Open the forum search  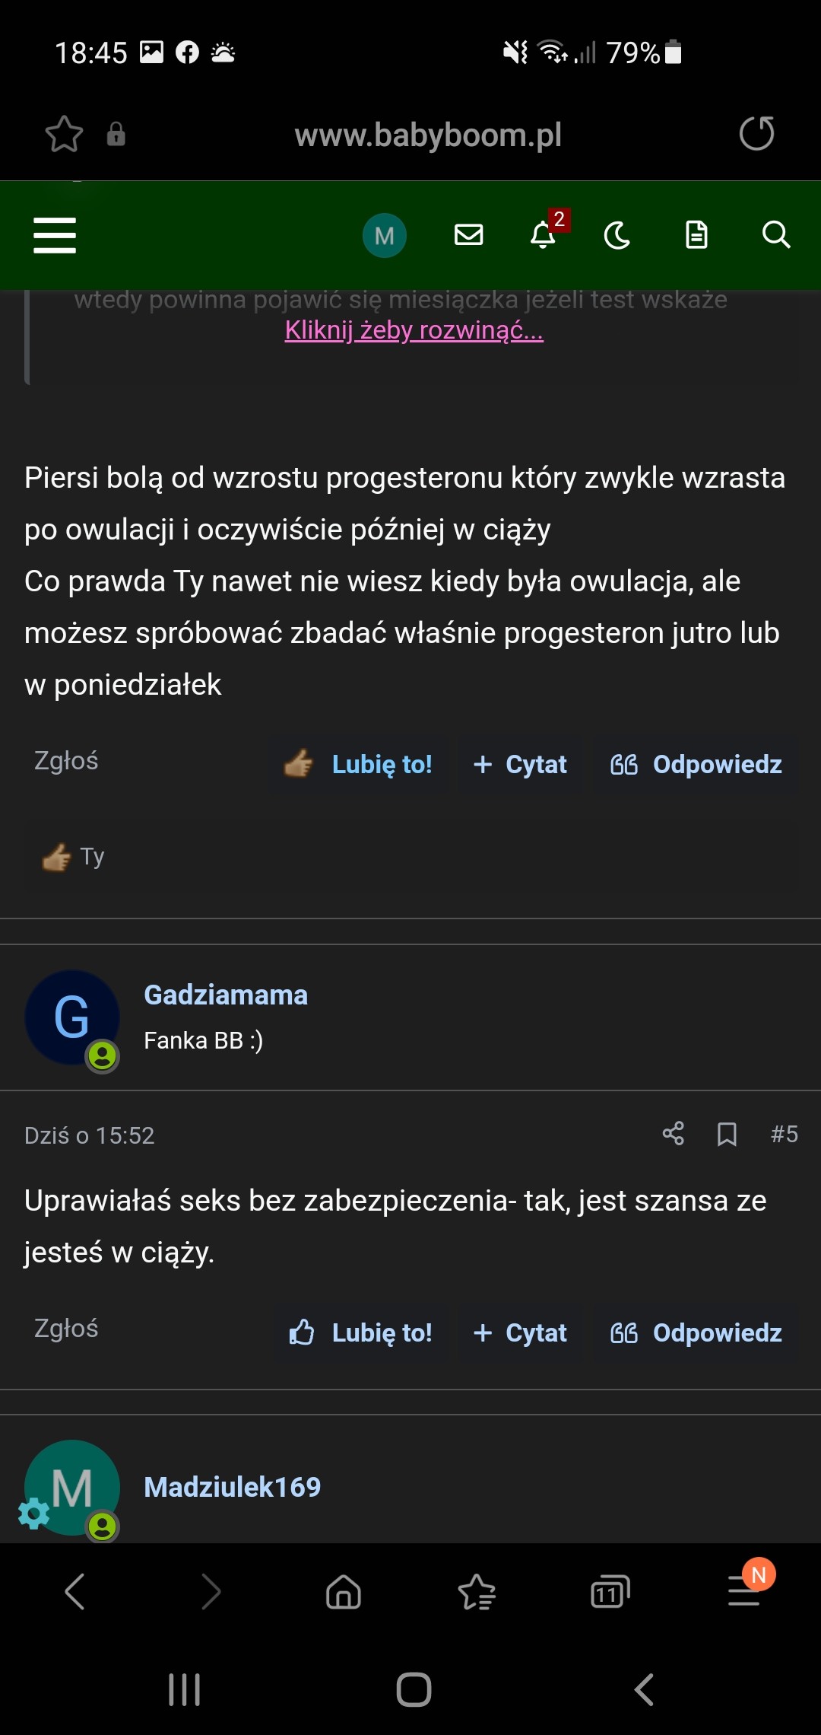pyautogui.click(x=775, y=235)
